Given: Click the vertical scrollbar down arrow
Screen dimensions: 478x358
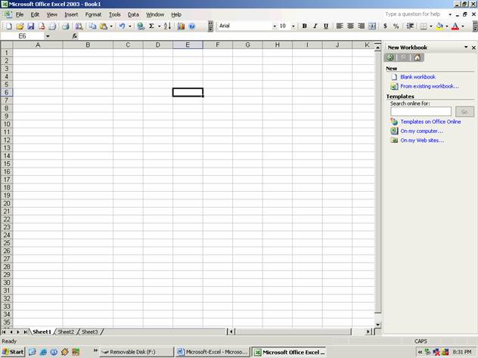Looking at the screenshot, I should click(x=377, y=325).
